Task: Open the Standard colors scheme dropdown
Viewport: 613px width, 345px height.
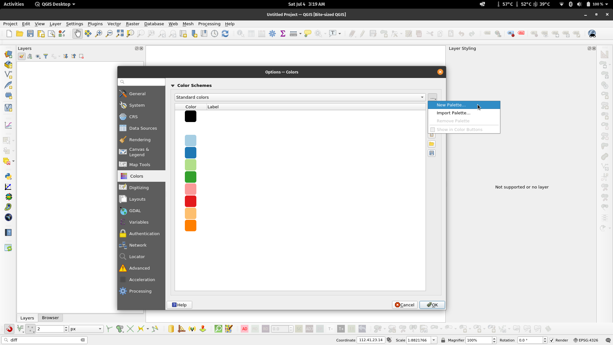Action: [x=300, y=97]
